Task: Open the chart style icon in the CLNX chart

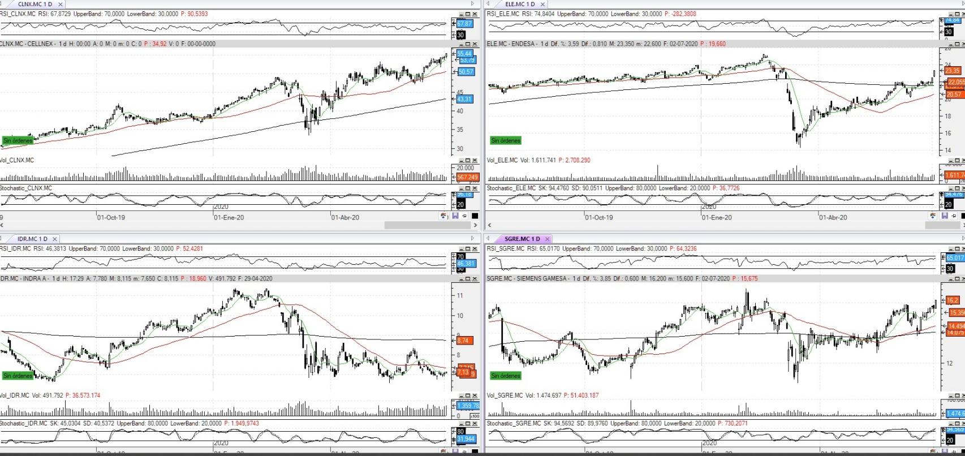Action: pos(443,216)
